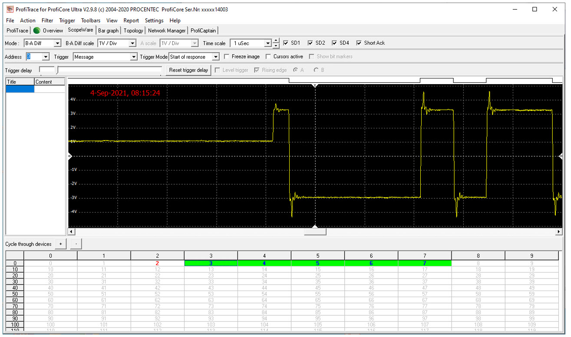Viewport: 571px width, 337px height.
Task: Select device address 44 in the grid
Action: coord(264,288)
